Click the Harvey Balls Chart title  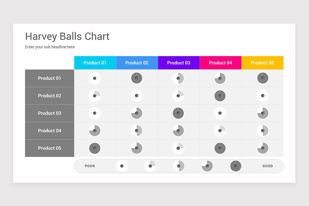(x=67, y=37)
